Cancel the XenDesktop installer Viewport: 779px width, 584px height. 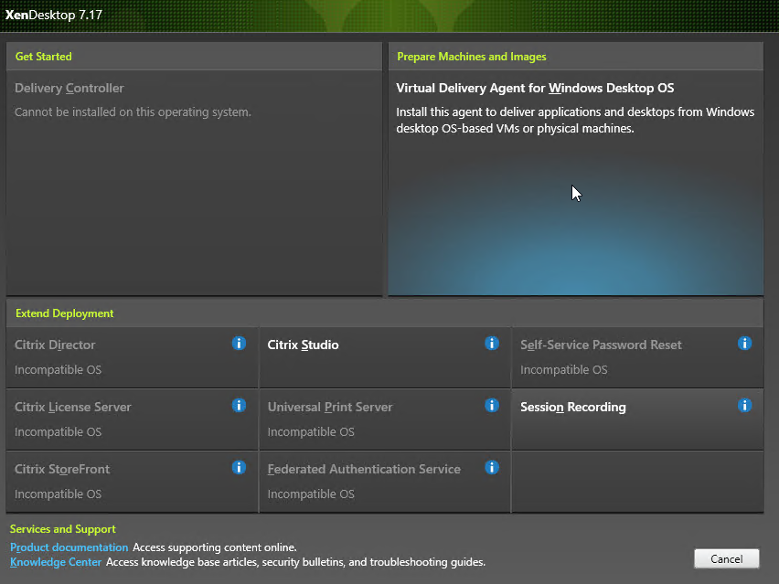726,558
